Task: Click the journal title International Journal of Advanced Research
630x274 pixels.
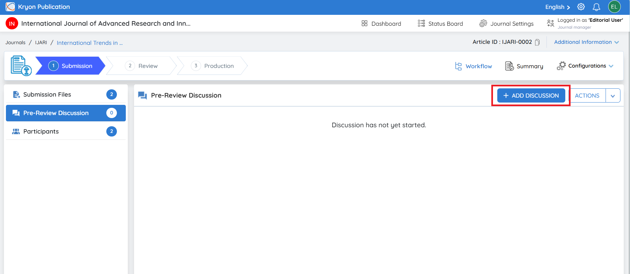Action: pyautogui.click(x=106, y=23)
